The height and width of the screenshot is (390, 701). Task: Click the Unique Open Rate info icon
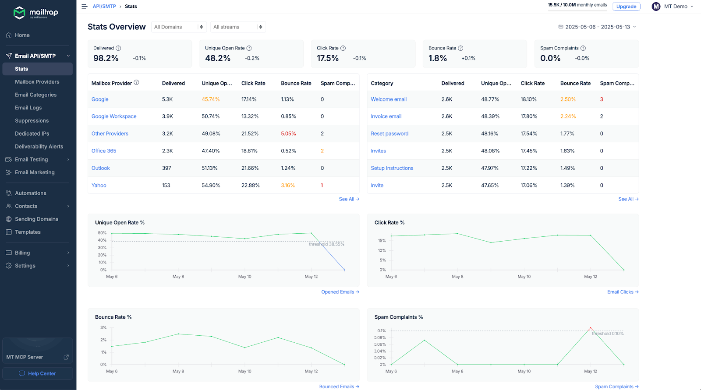click(x=249, y=48)
